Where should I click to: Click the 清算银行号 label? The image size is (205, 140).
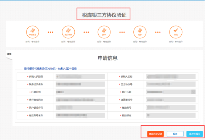point(126,100)
